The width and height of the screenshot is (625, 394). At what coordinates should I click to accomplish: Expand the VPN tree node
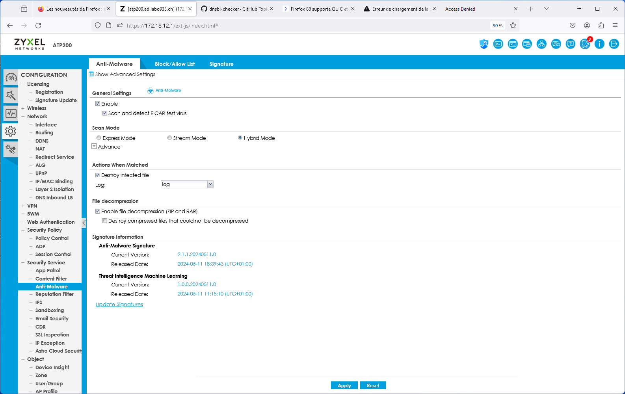pos(23,206)
